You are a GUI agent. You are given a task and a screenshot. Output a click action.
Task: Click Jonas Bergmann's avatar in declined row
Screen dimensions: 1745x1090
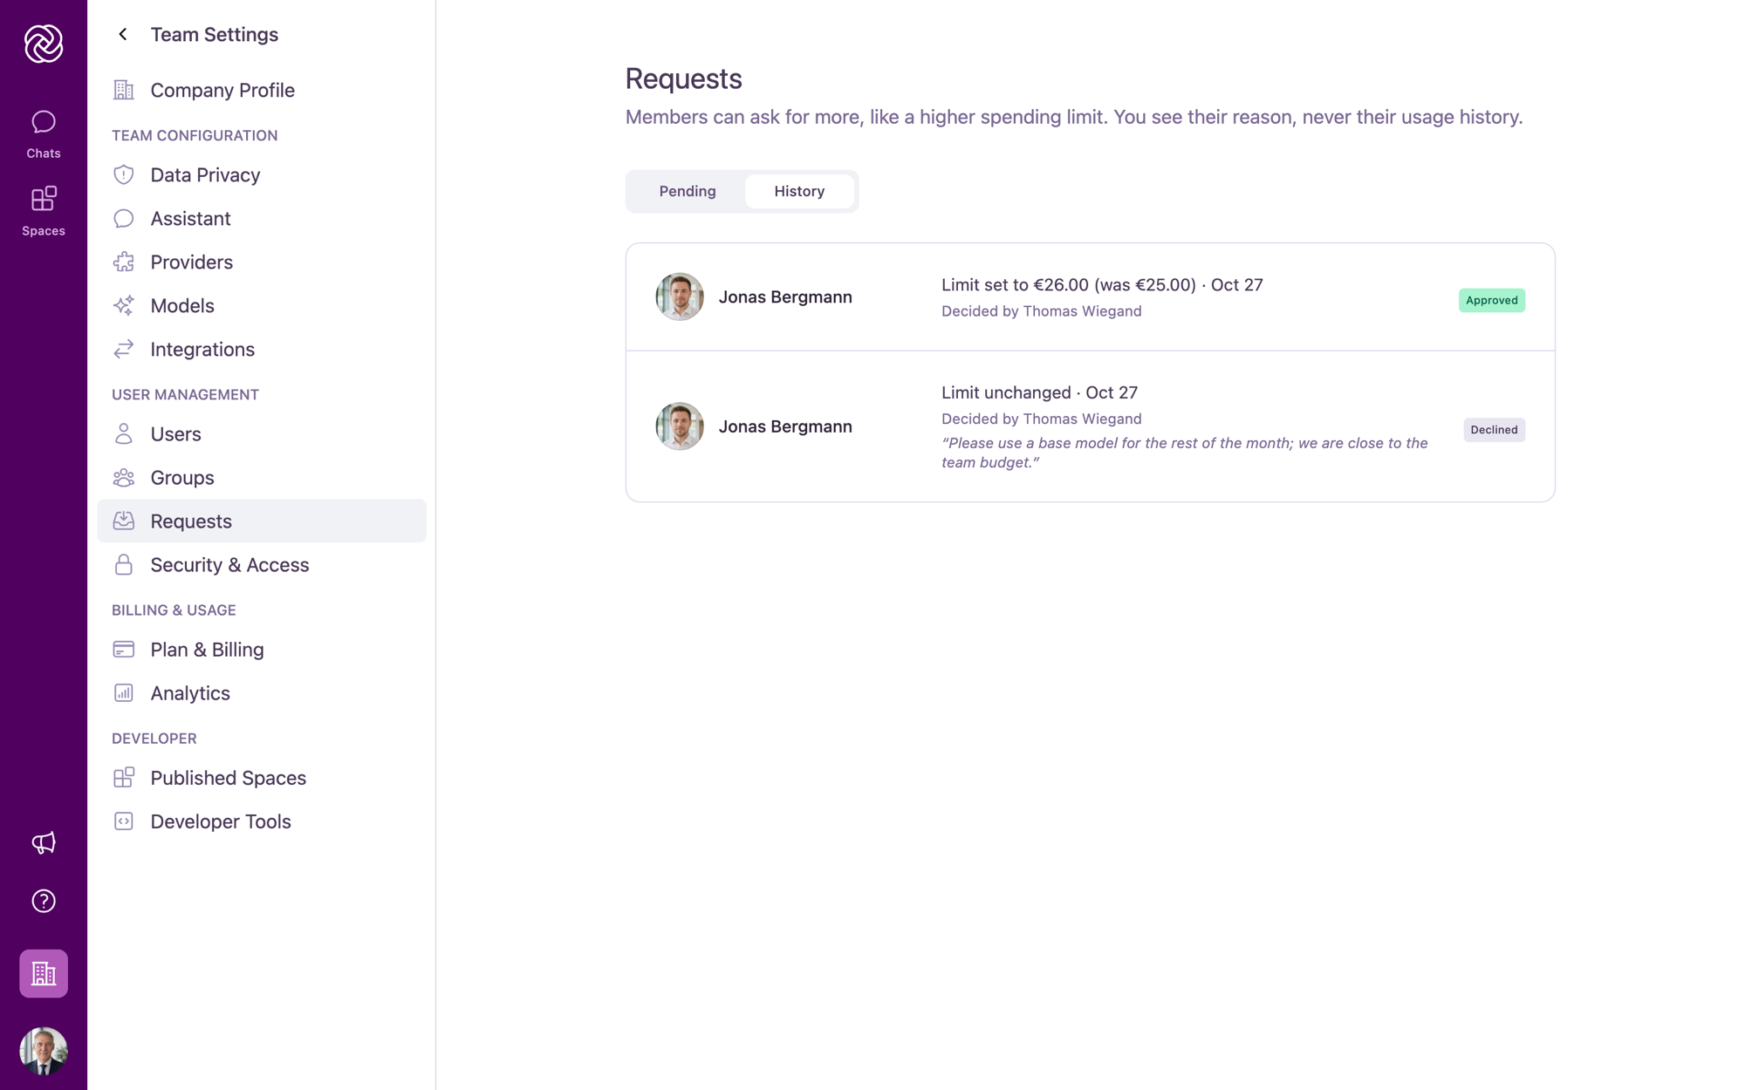(x=680, y=426)
